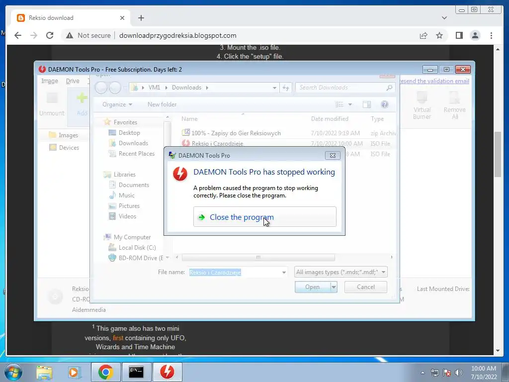Open the Organize dropdown menu
Viewport: 509px width, 382px height.
click(117, 104)
